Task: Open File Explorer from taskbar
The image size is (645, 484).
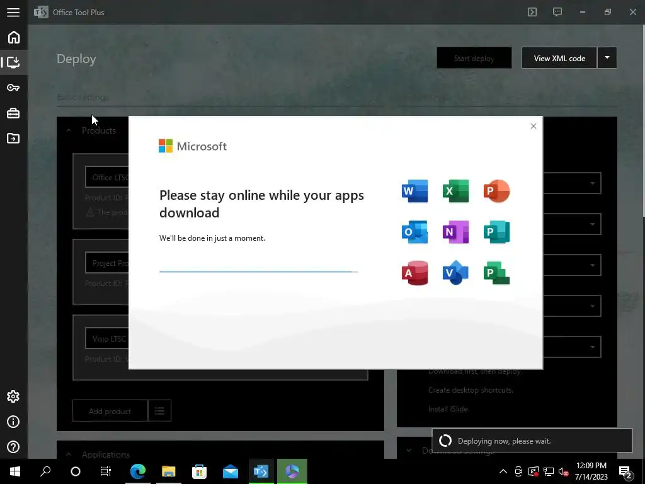Action: [169, 471]
